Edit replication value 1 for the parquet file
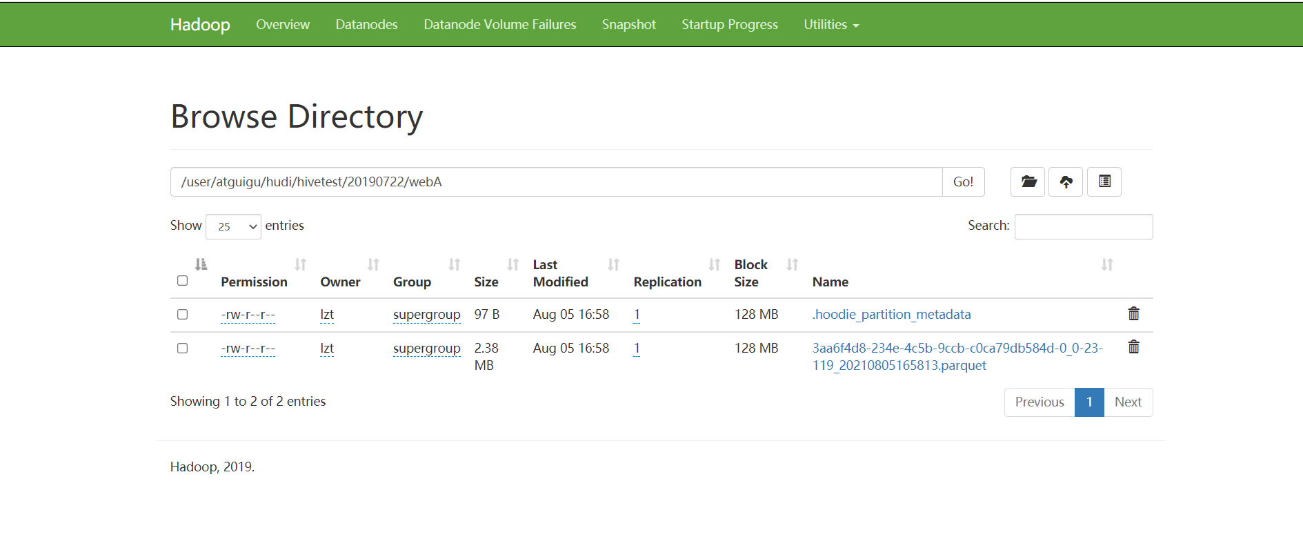The image size is (1303, 539). tap(637, 349)
